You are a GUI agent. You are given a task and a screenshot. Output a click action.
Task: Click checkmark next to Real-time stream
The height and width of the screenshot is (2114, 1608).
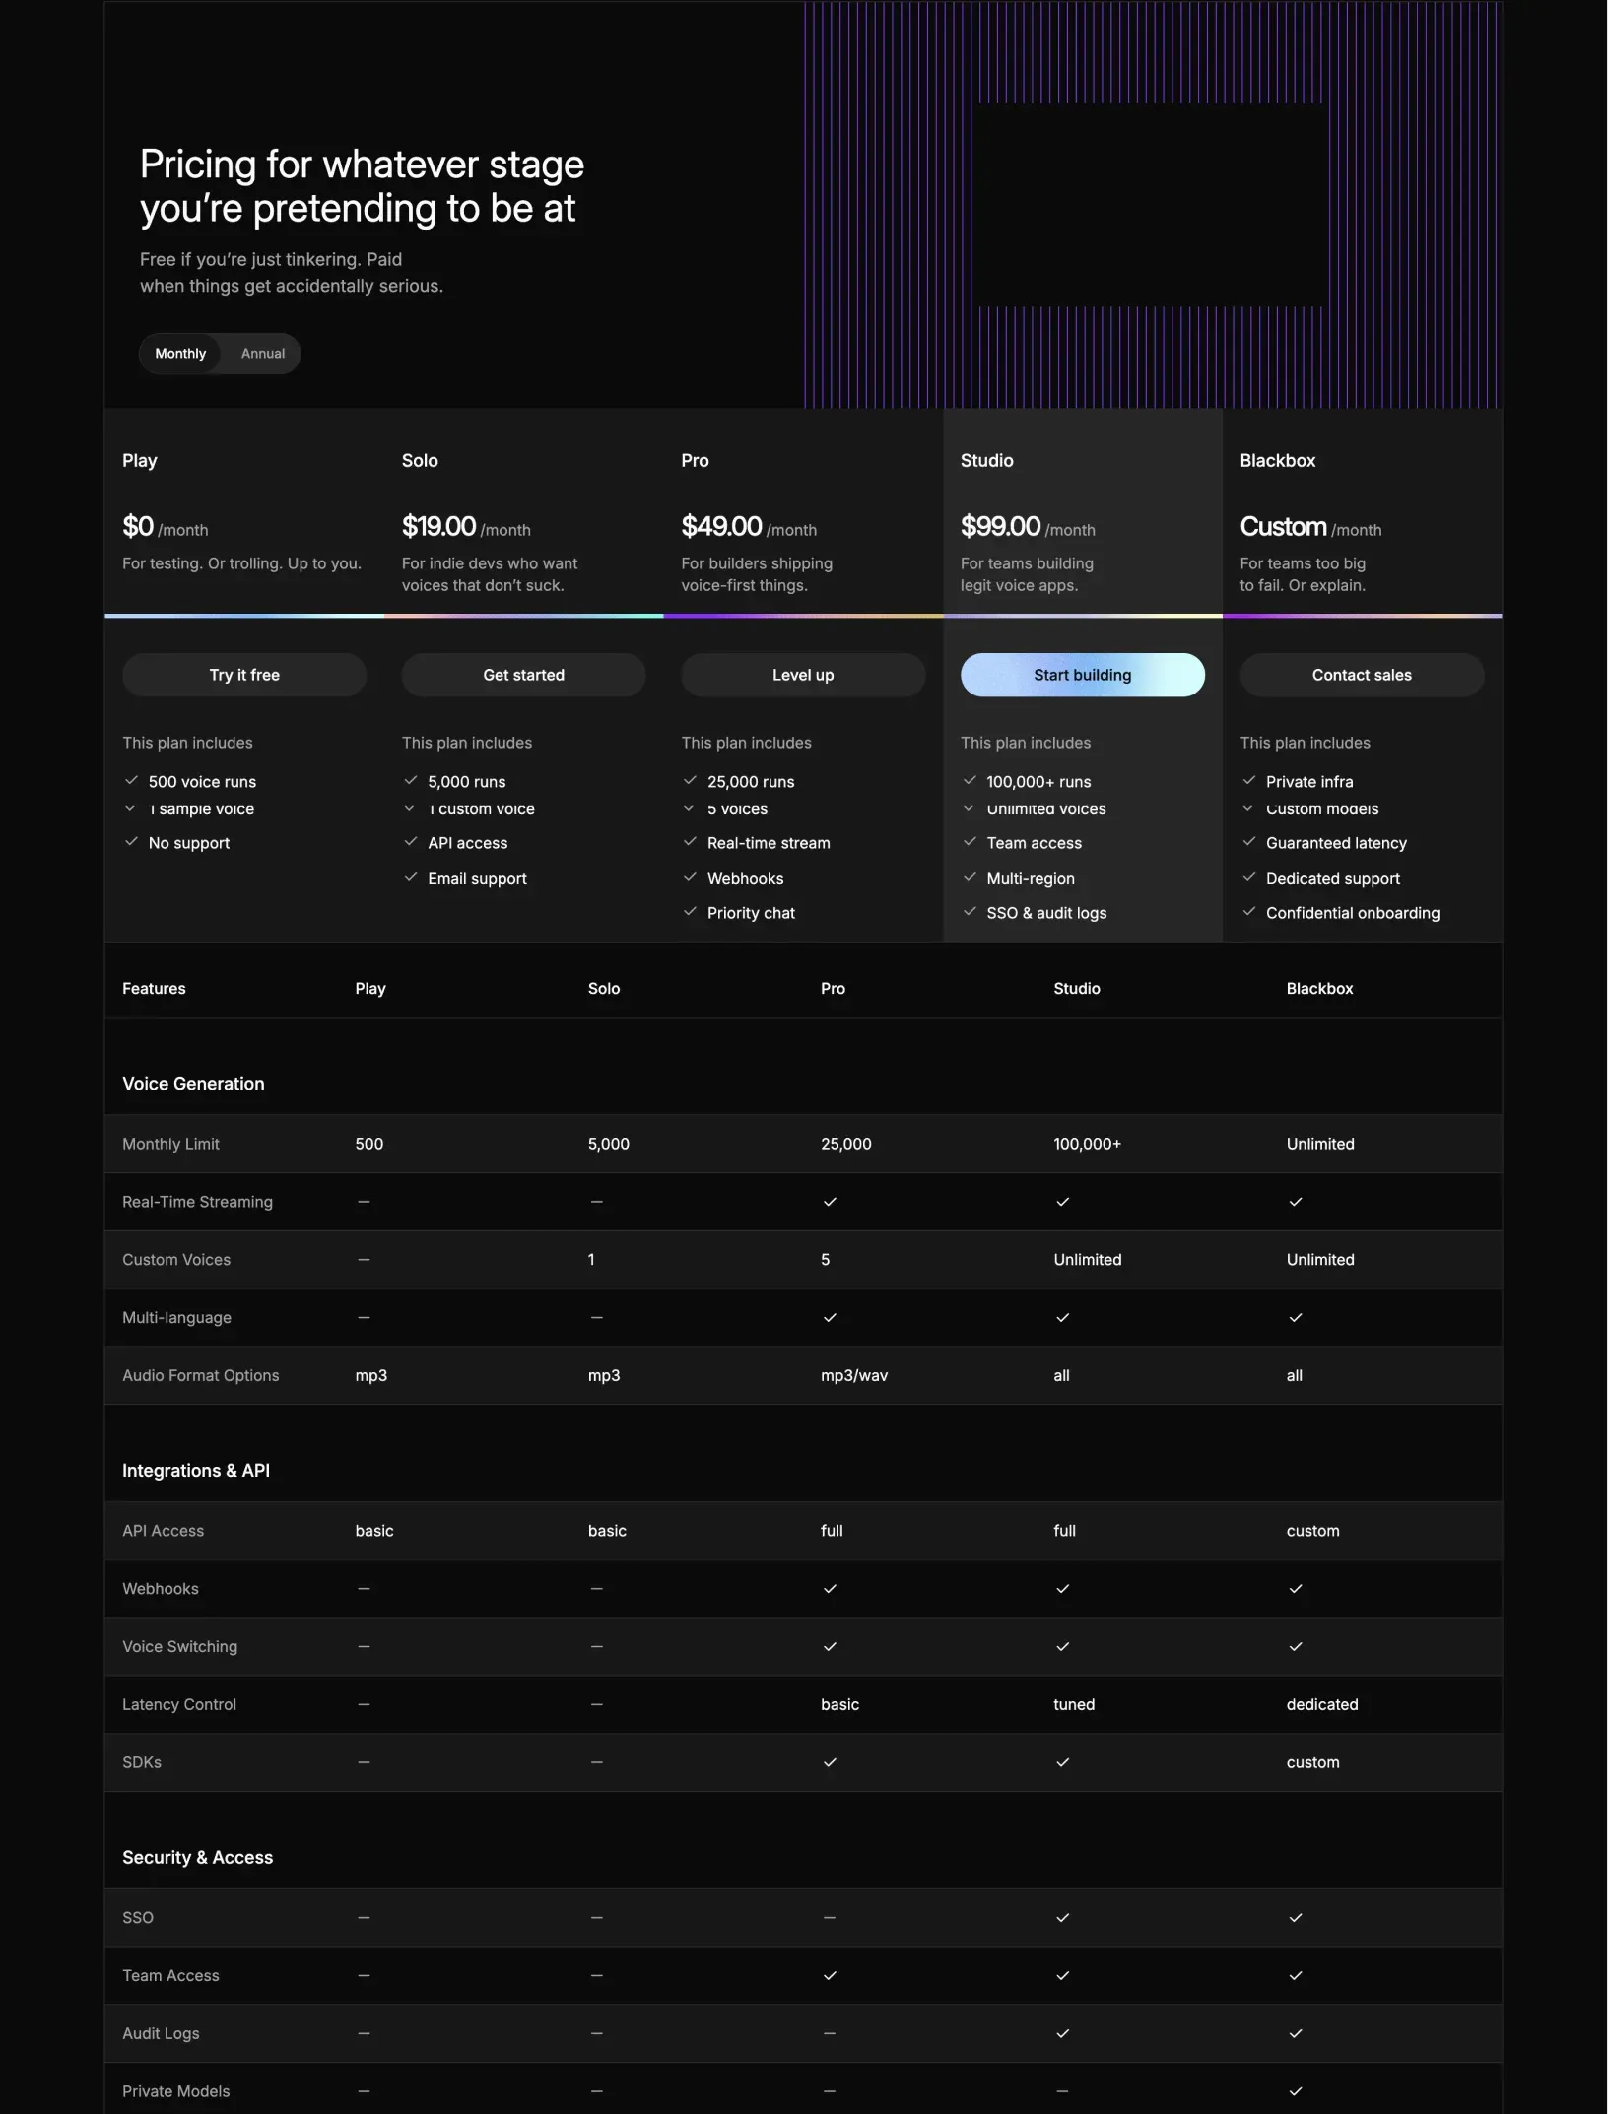click(690, 842)
